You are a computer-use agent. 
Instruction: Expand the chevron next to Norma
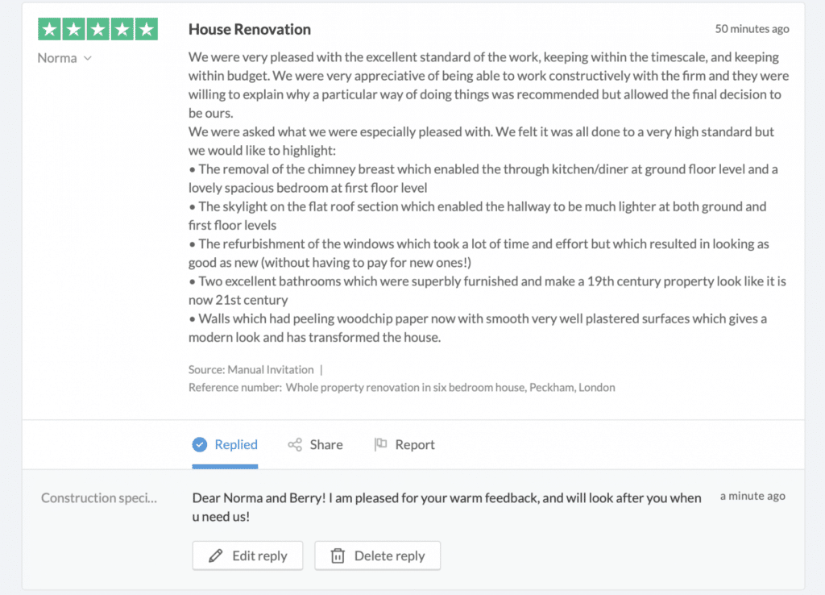point(88,58)
